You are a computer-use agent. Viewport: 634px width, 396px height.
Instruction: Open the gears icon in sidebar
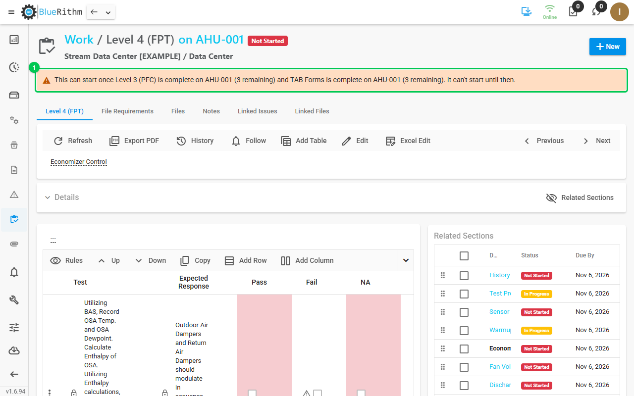14,120
